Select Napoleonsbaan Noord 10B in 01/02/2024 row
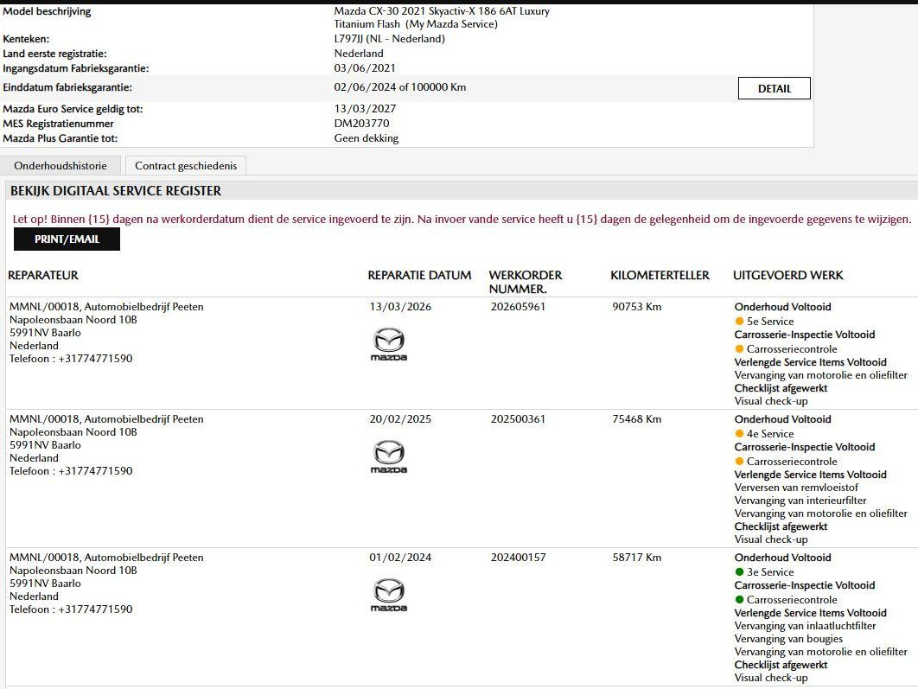The image size is (918, 689). 73,571
